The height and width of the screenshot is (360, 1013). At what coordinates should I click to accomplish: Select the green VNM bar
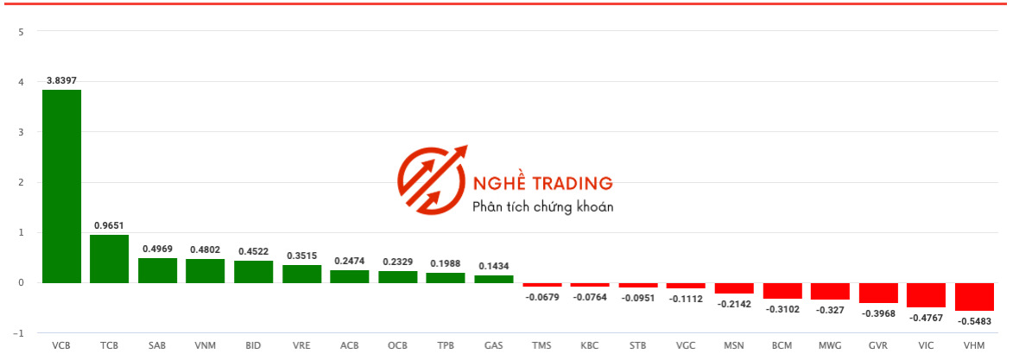coord(206,271)
